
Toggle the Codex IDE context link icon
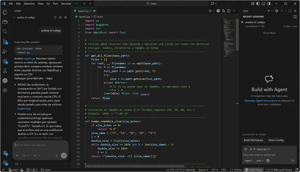tap(56, 156)
